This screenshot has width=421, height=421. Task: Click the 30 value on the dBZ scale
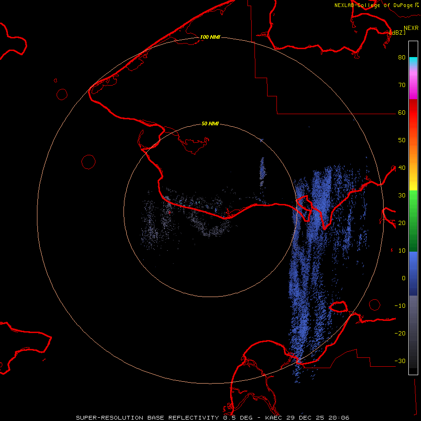[402, 196]
